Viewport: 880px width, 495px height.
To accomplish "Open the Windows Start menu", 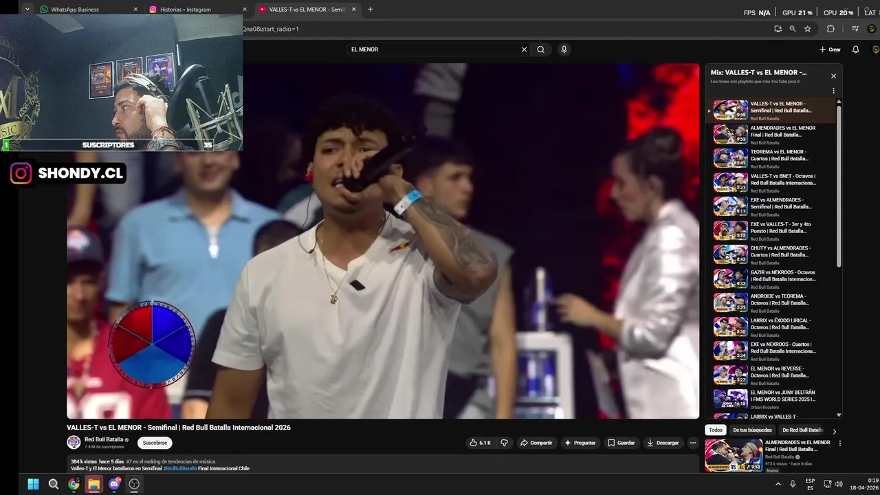I will (33, 484).
